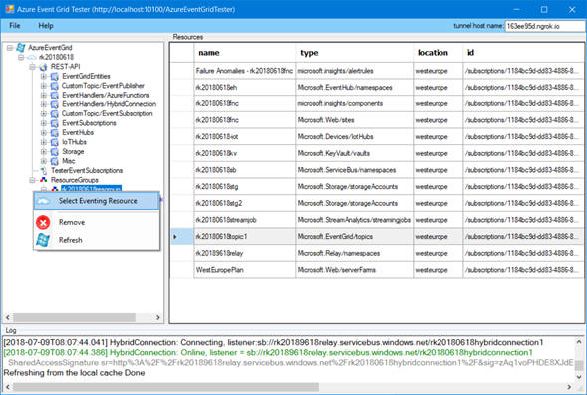Click the EventHandlers/AzureFunctions folder icon
Screen dimensions: 587x395
54,95
